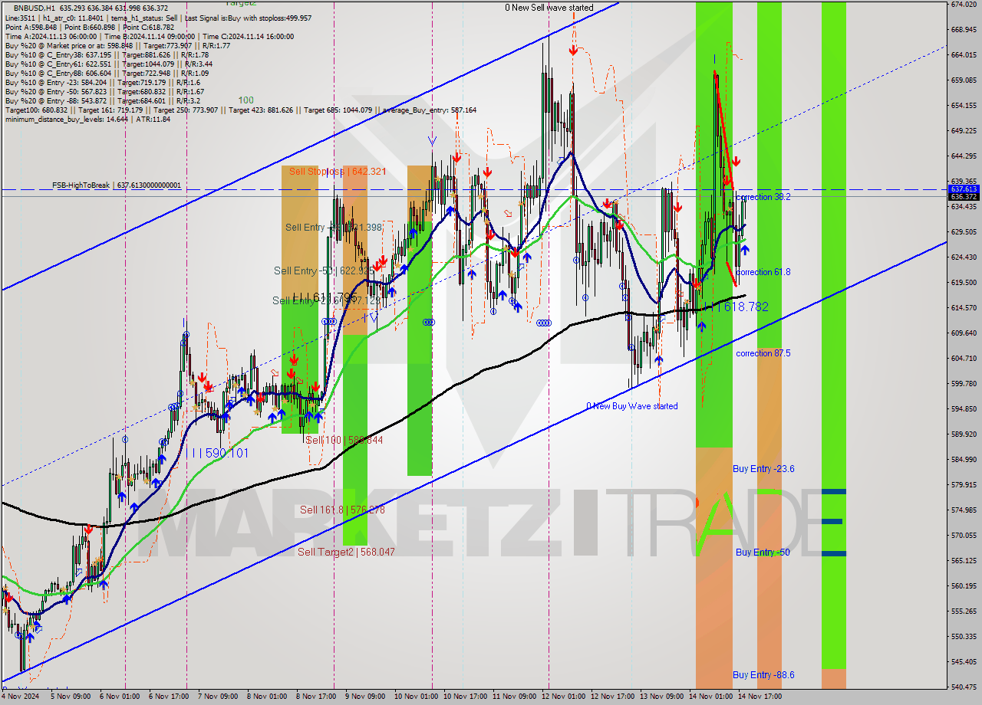Select the Buy Entry -50 label

[763, 553]
